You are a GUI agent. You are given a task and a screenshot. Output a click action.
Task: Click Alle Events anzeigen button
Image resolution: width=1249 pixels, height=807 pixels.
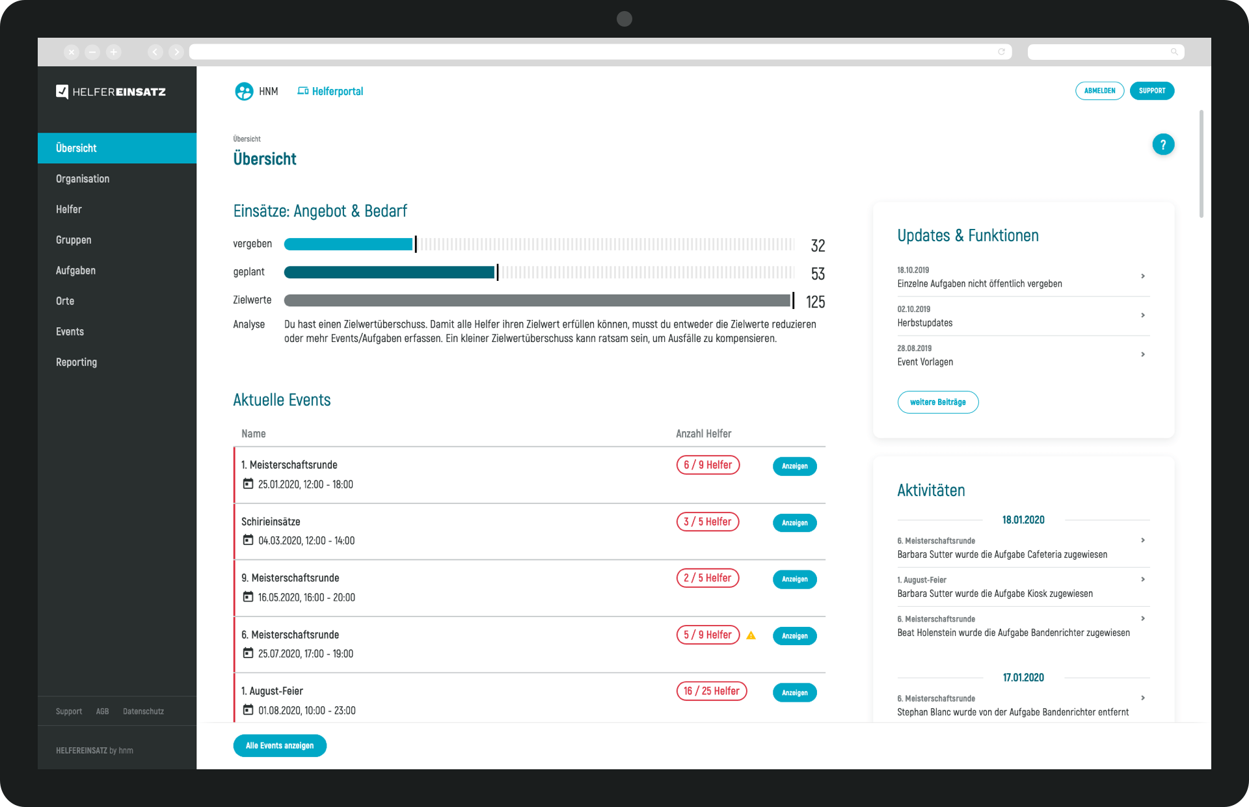tap(280, 746)
